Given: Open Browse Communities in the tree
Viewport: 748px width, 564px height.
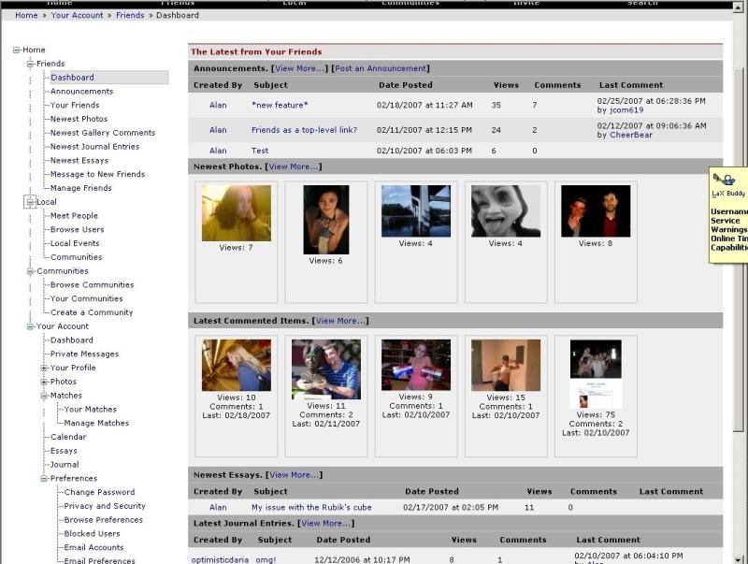Looking at the screenshot, I should pos(92,285).
